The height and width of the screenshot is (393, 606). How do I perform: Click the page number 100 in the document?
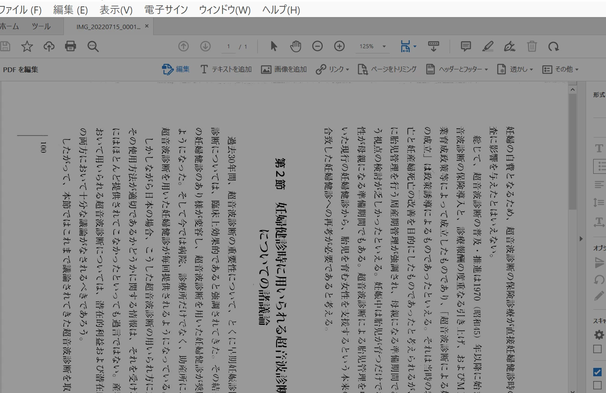coord(43,147)
